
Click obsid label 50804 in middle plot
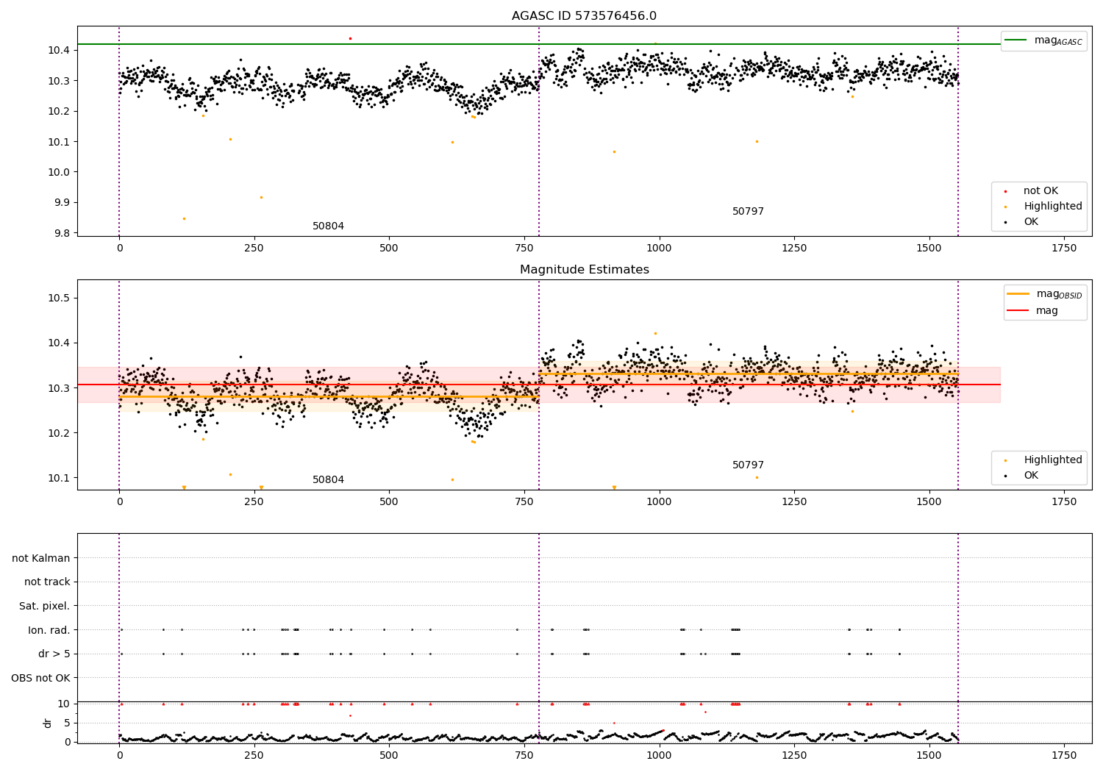click(328, 480)
